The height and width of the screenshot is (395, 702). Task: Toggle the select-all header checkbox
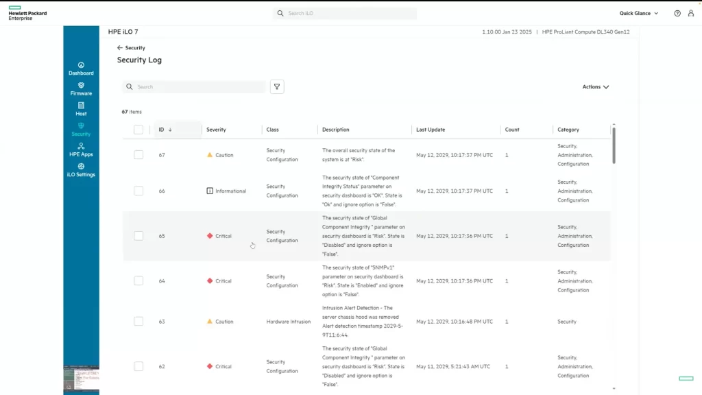(138, 130)
